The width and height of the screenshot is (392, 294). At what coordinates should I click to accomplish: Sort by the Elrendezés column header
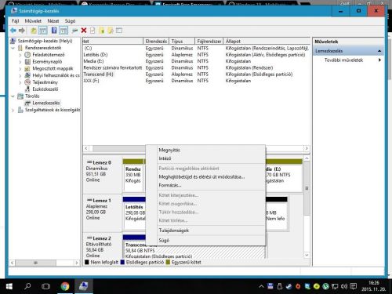coord(156,41)
